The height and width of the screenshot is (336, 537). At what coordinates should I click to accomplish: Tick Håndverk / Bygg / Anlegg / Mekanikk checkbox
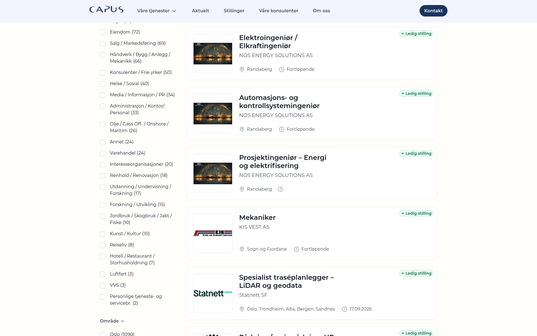coord(103,55)
